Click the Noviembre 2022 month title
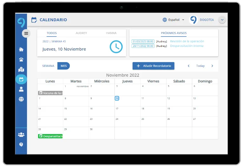242x167 pixels. tap(123, 75)
